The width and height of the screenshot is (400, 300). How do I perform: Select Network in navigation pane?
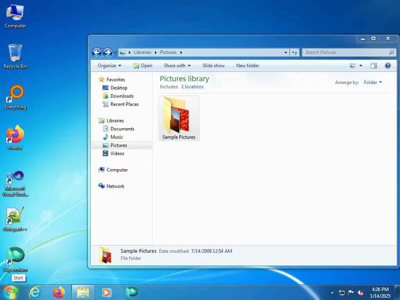click(111, 186)
